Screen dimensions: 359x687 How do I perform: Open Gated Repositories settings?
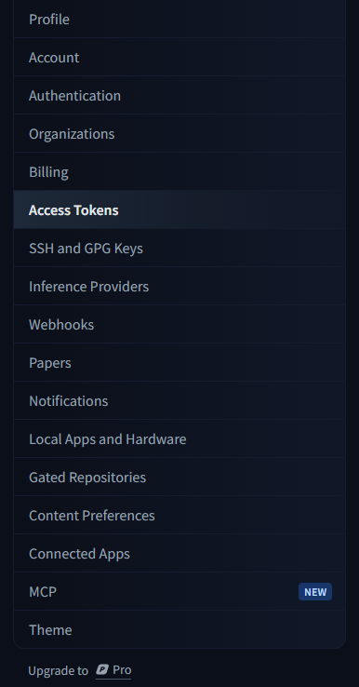(179, 477)
